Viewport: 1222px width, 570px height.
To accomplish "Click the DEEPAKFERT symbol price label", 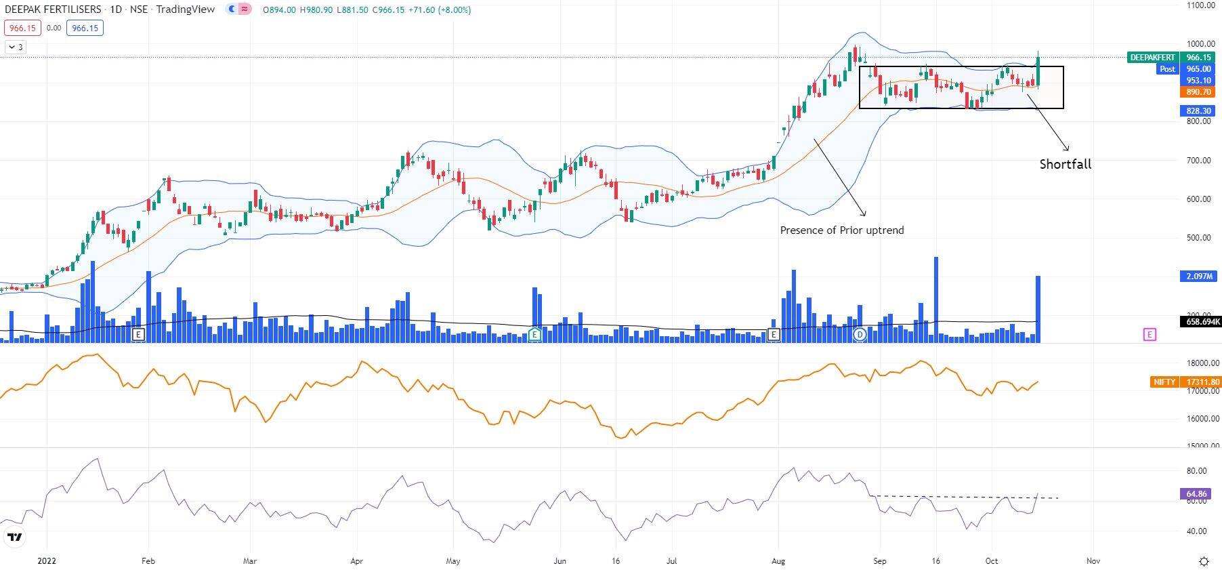I will click(x=1153, y=58).
